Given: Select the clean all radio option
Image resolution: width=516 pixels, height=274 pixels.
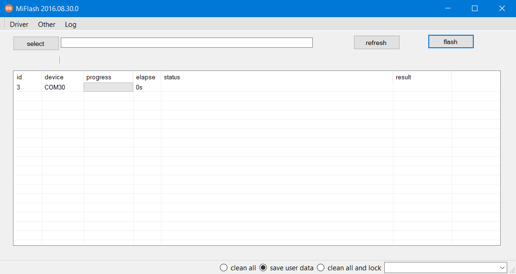Looking at the screenshot, I should click(238, 268).
